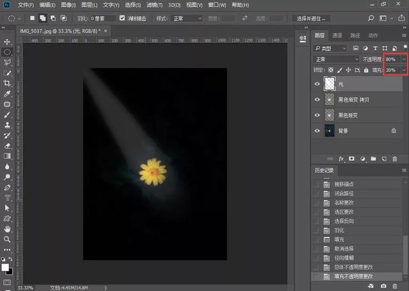Click the layer style fx icon
This screenshot has width=409, height=291.
[341, 158]
